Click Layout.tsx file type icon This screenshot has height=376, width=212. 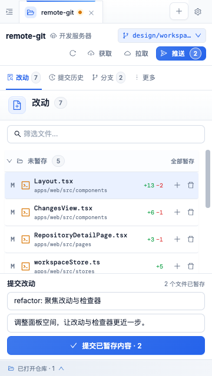click(25, 185)
